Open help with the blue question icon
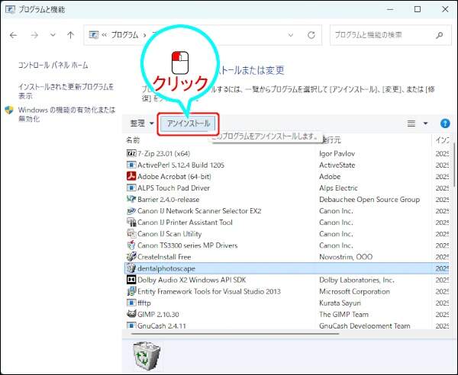458x375 pixels. (x=445, y=123)
